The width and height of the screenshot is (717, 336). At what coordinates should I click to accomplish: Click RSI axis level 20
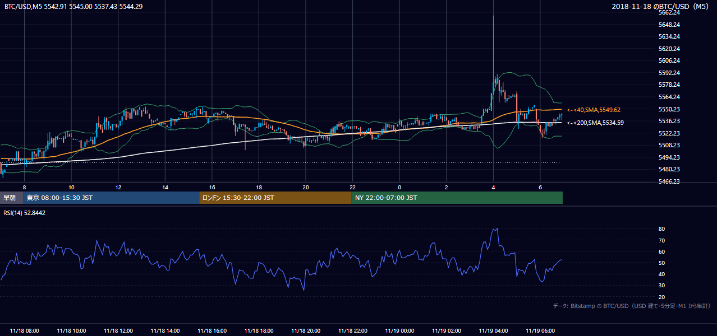[x=662, y=297]
